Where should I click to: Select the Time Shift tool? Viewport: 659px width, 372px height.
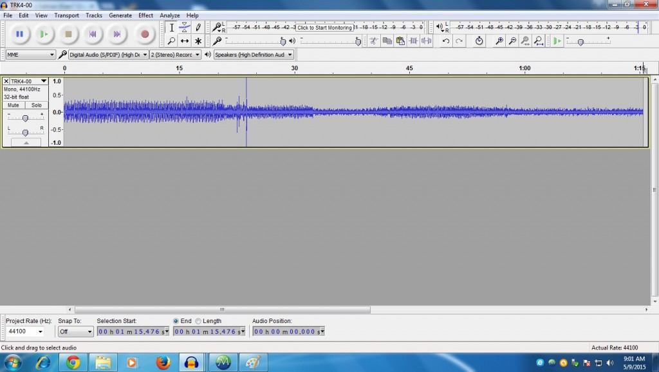(x=184, y=41)
